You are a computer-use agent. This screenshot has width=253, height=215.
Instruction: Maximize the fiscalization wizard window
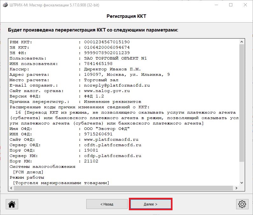pyautogui.click(x=231, y=5)
